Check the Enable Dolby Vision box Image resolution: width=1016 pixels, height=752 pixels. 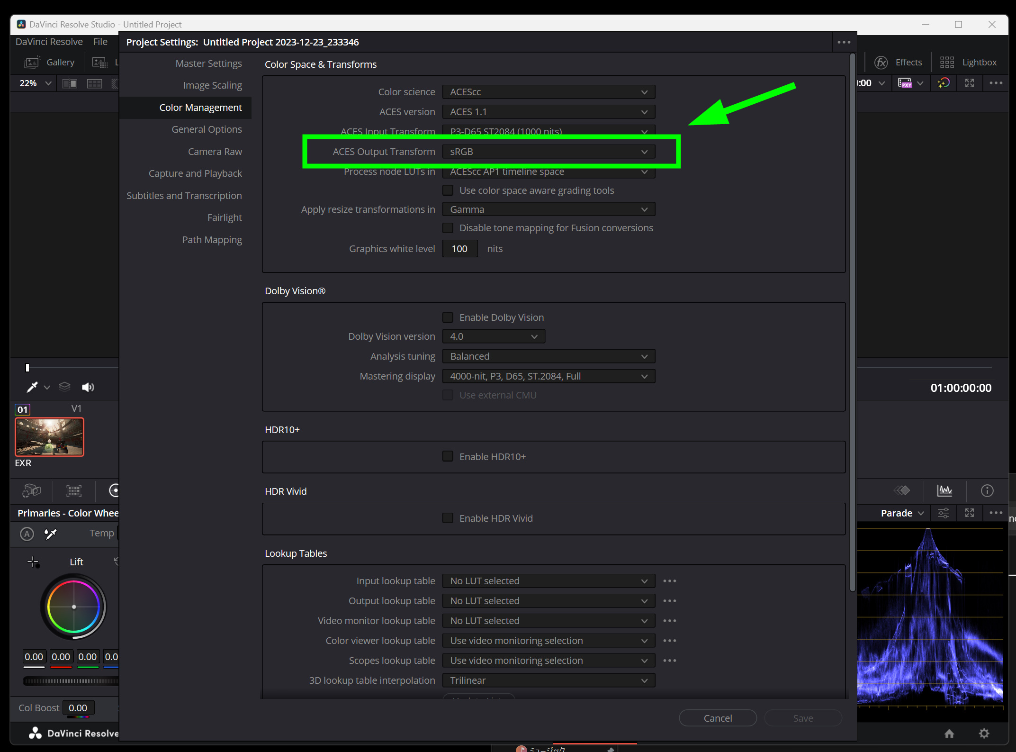(x=448, y=317)
